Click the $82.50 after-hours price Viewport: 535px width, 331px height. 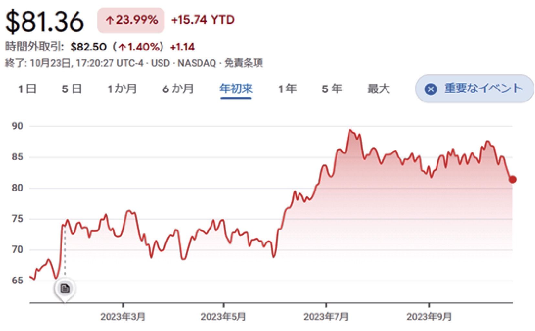(x=88, y=47)
